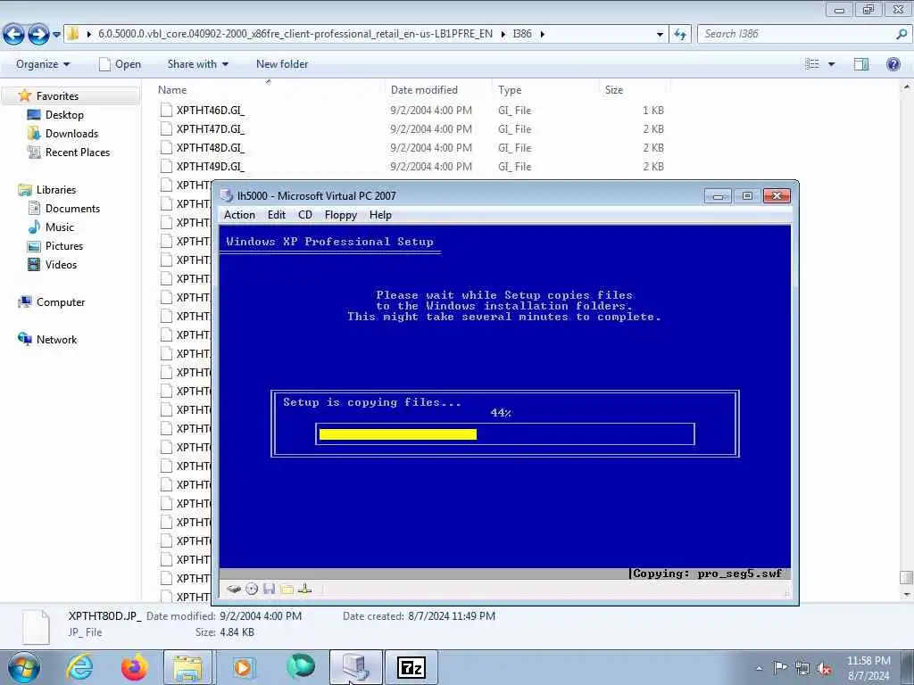Select Computer in the navigation pane
Screen dimensions: 914x685
(x=61, y=302)
